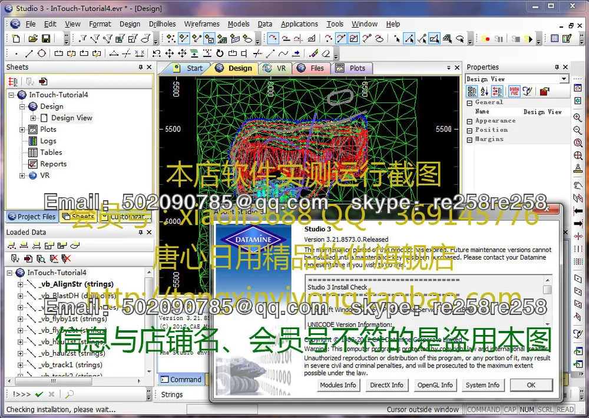Expand the Design View tree node
The width and height of the screenshot is (589, 418).
pos(33,118)
